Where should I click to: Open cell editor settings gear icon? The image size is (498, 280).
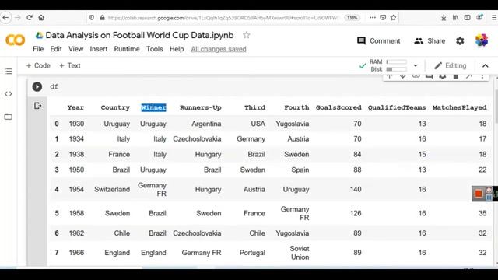click(443, 76)
